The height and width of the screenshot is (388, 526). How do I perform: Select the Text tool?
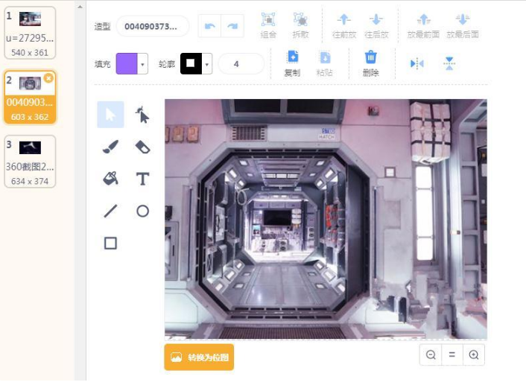point(142,179)
